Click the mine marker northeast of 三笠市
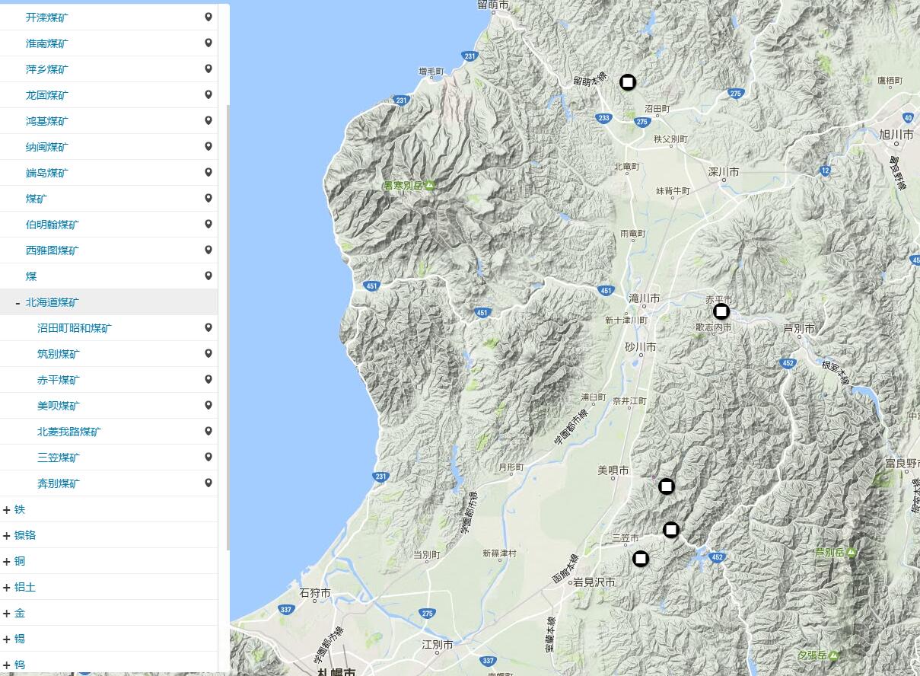 tap(670, 530)
